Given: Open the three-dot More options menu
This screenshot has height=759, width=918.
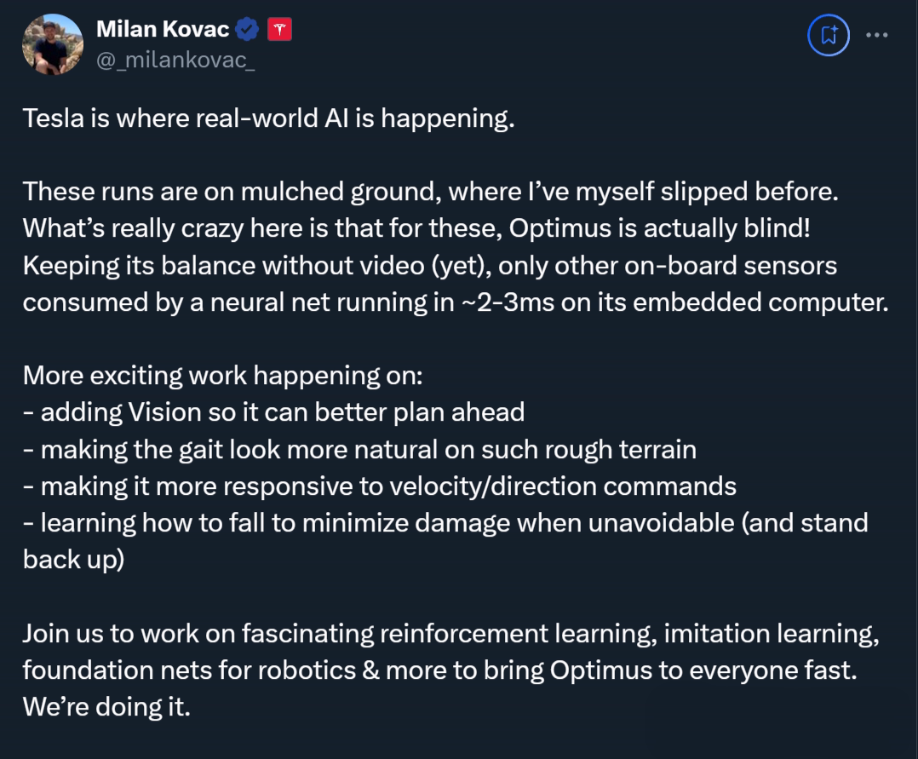Looking at the screenshot, I should [878, 36].
